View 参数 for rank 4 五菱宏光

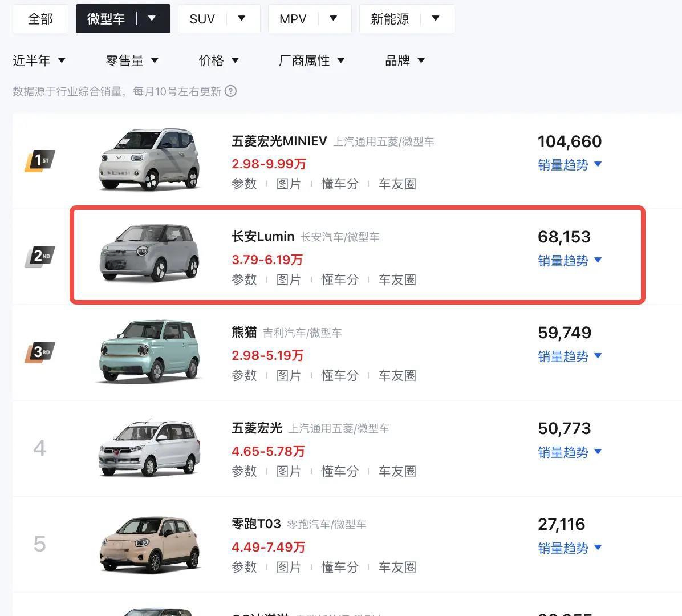click(244, 471)
